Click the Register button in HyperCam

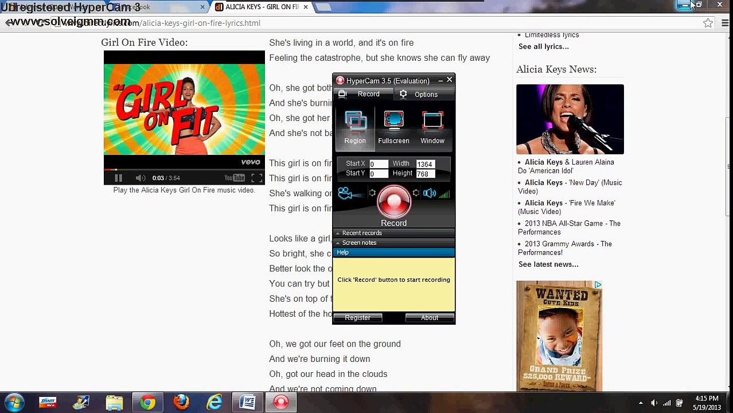coord(357,318)
